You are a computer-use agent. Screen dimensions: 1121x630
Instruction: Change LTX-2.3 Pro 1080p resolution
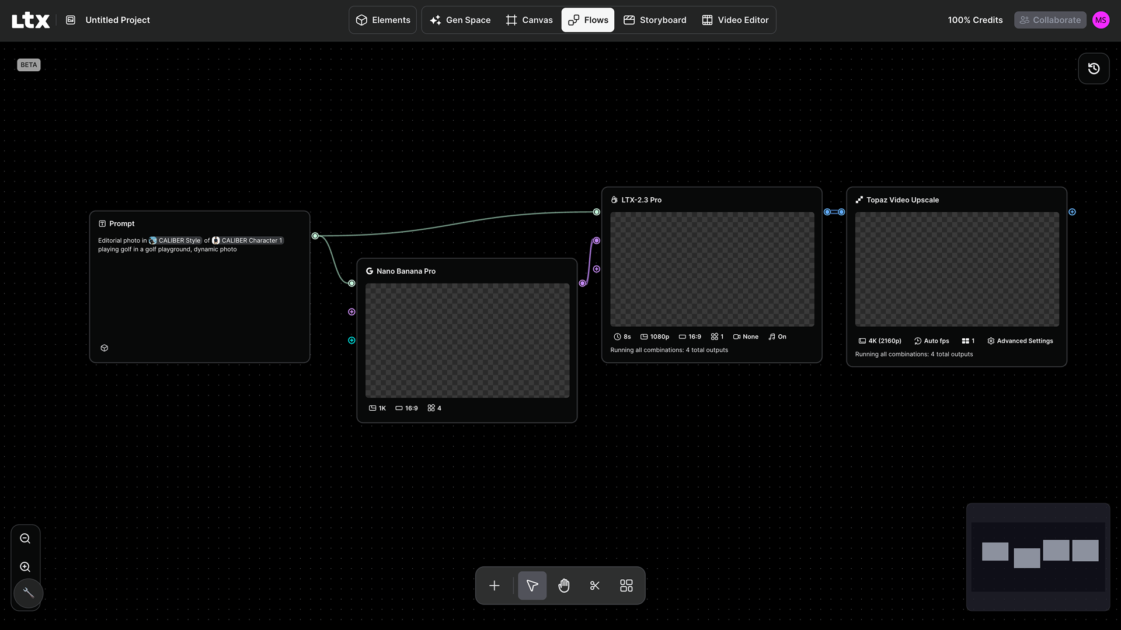[x=655, y=337]
